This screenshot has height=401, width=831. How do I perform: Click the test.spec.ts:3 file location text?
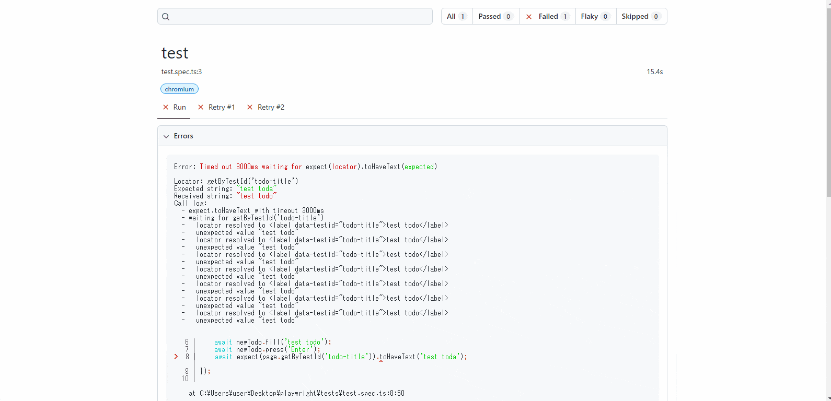[181, 72]
